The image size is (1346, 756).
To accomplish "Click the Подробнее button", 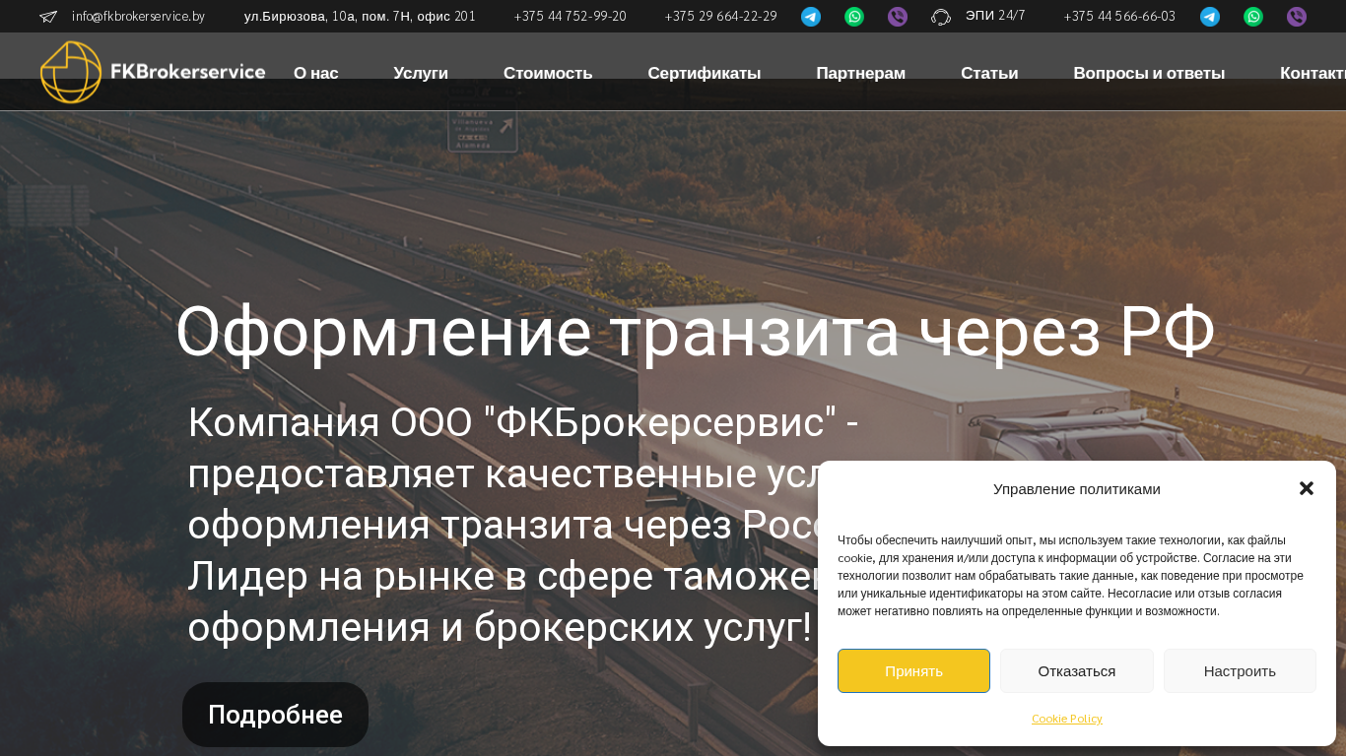I will tap(275, 715).
